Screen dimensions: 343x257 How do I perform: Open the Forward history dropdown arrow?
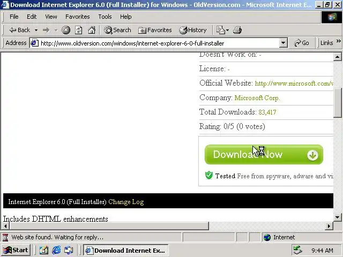coord(56,30)
